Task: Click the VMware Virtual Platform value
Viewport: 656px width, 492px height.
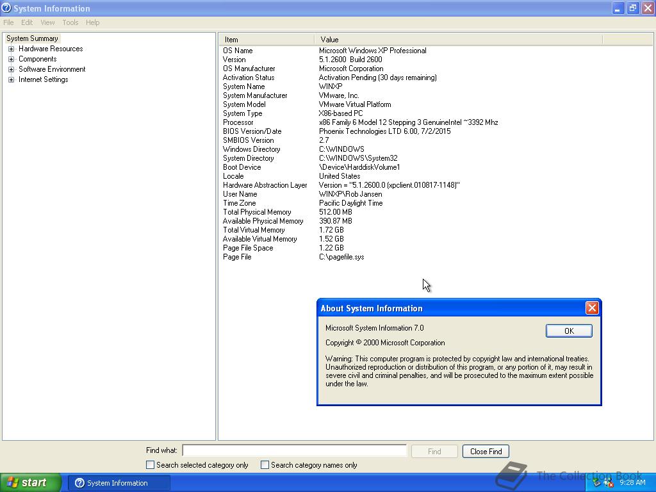Action: pos(355,104)
